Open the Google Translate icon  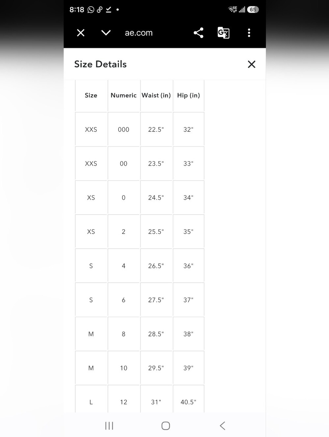coord(223,33)
